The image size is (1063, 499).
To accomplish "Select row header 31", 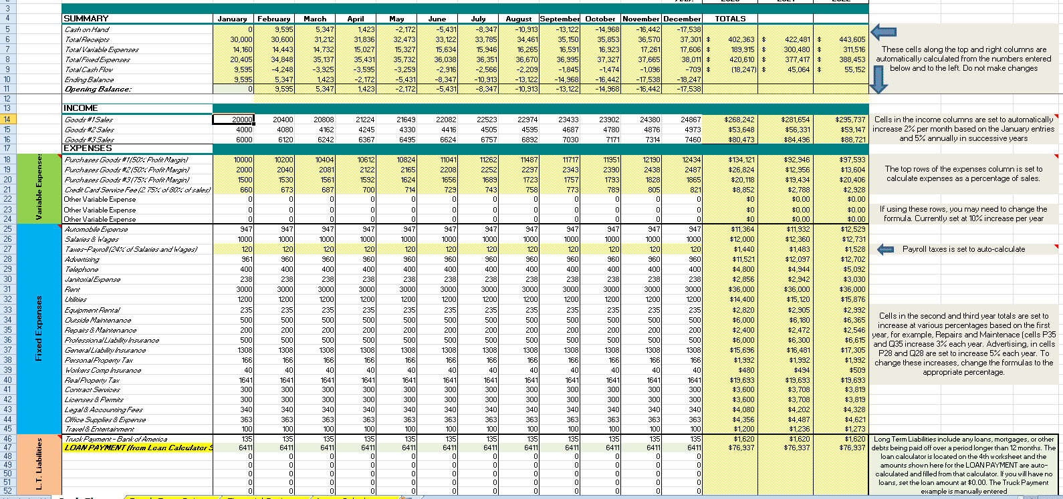I will tap(7, 289).
